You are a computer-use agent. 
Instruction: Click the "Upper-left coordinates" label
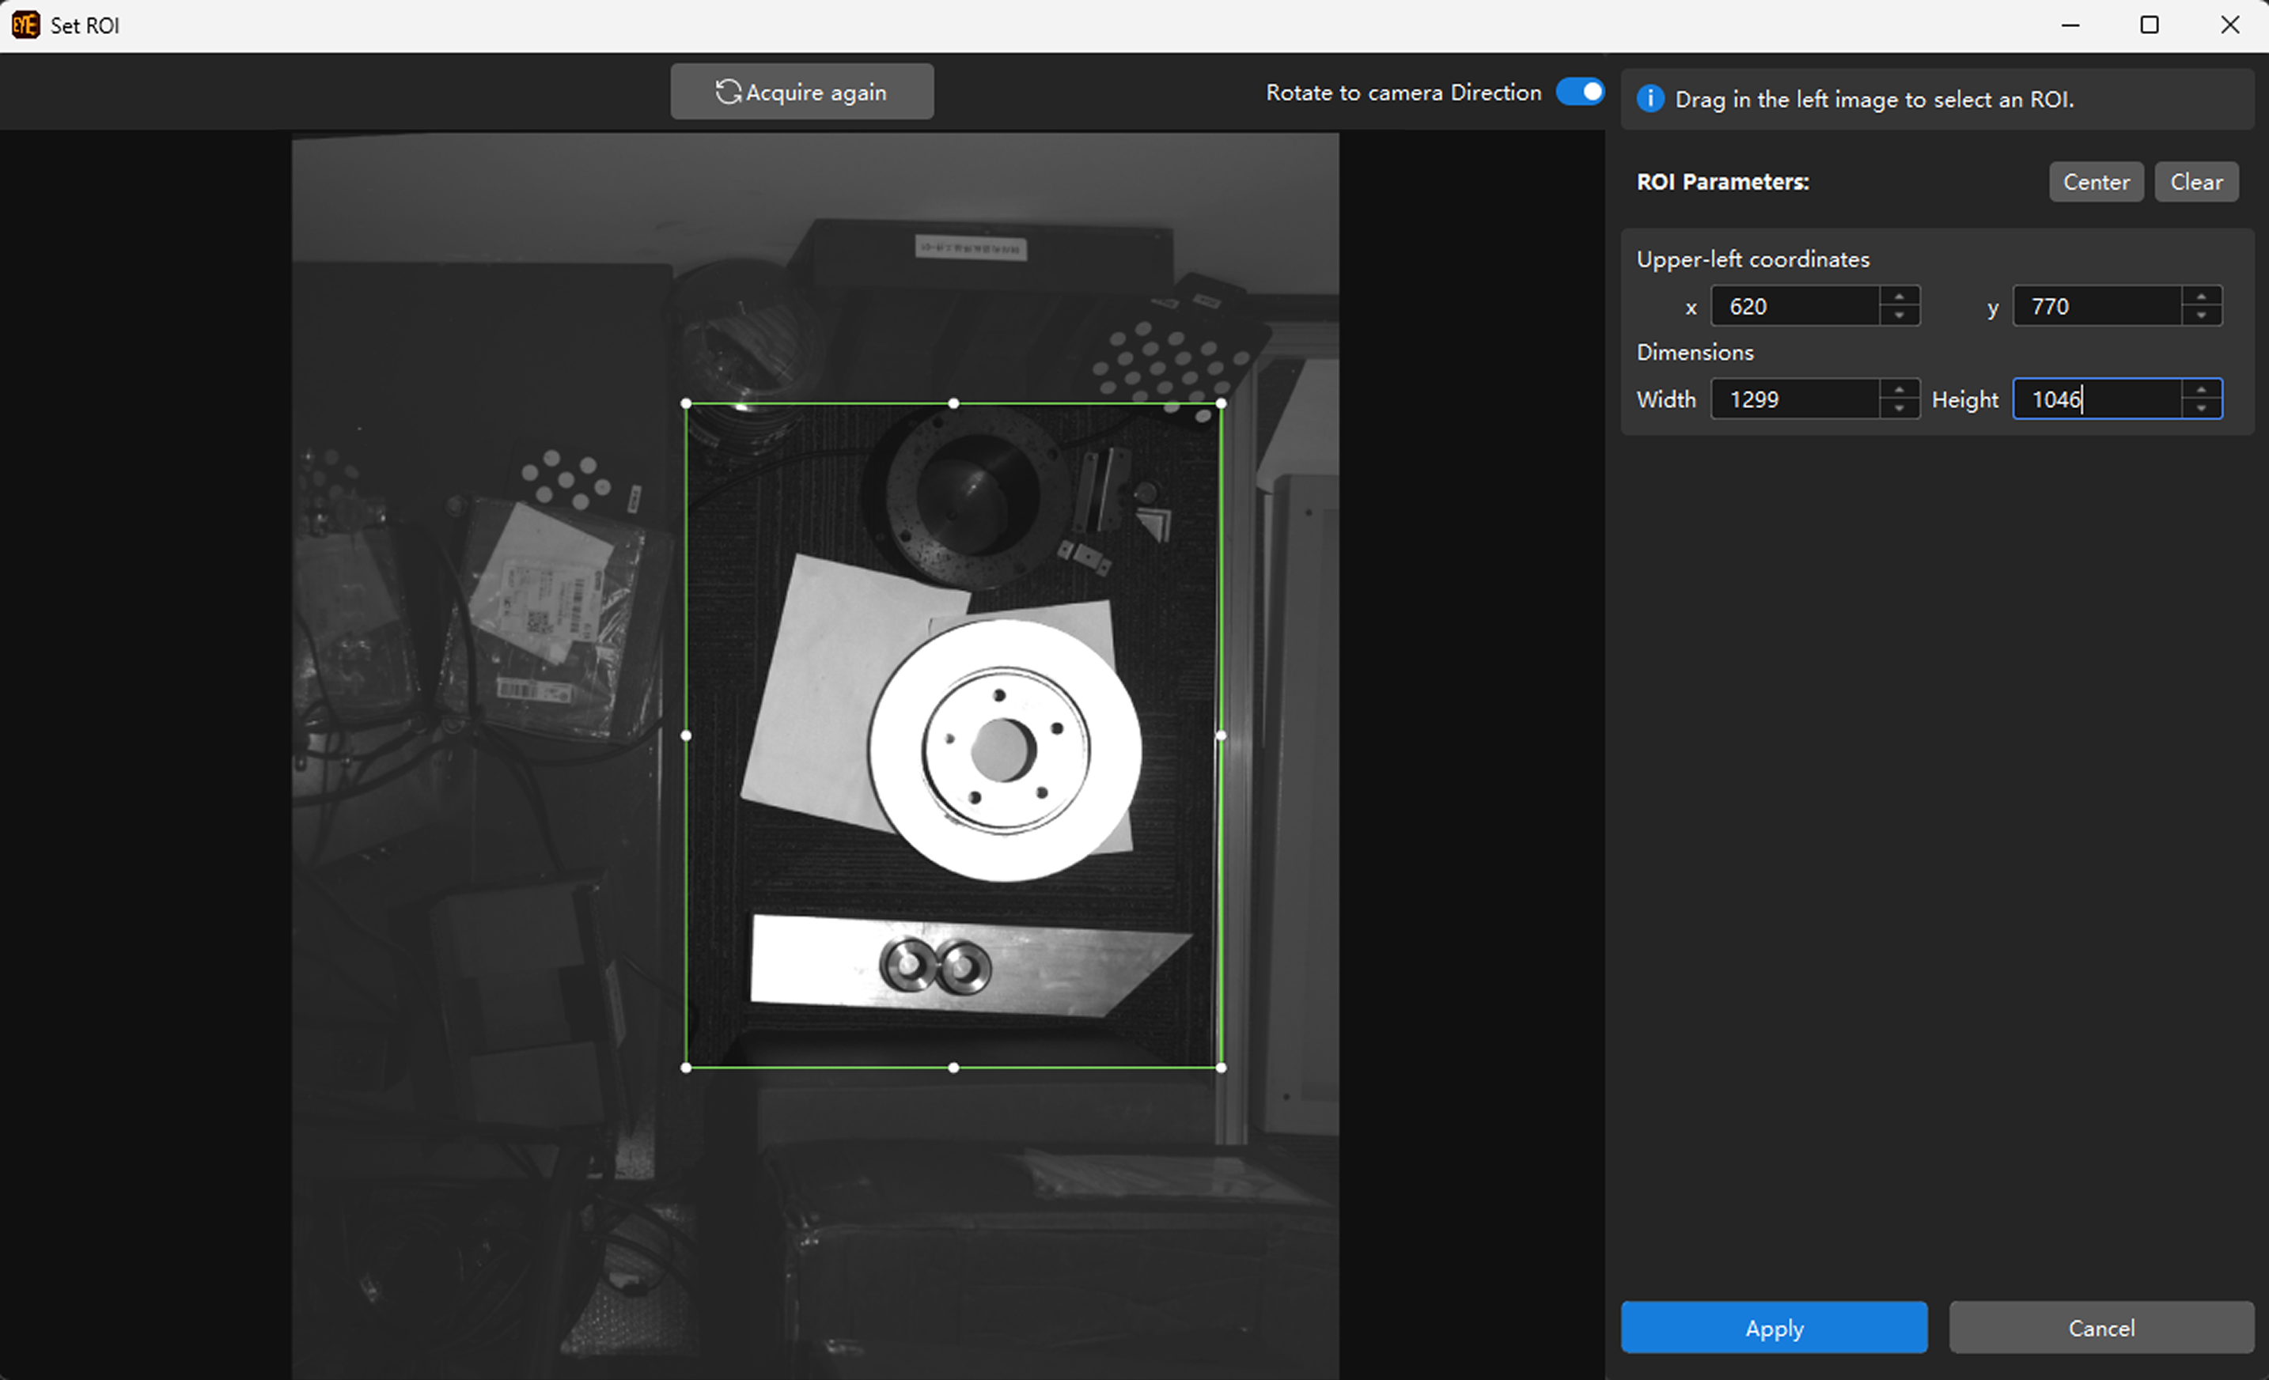1752,259
